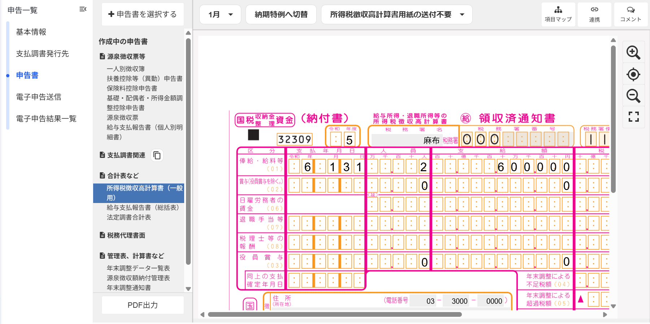Screen dimensions: 650x324
Task: Click 合計表など section header
Action: point(119,176)
